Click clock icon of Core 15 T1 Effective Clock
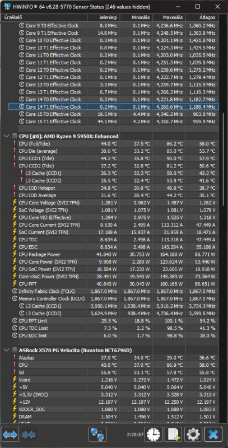 [x=22, y=122]
